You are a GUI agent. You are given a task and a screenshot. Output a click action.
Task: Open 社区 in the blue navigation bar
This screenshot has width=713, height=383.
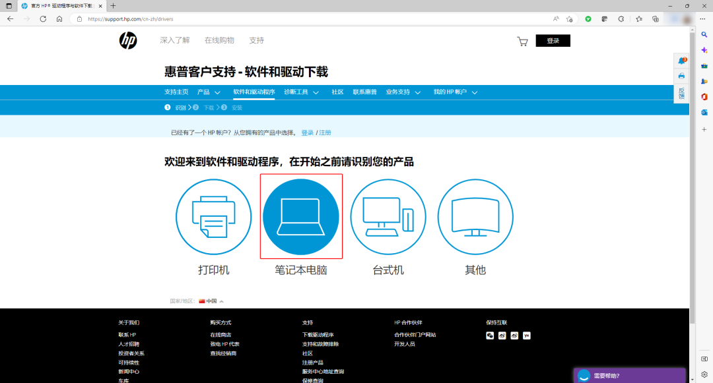coord(337,92)
